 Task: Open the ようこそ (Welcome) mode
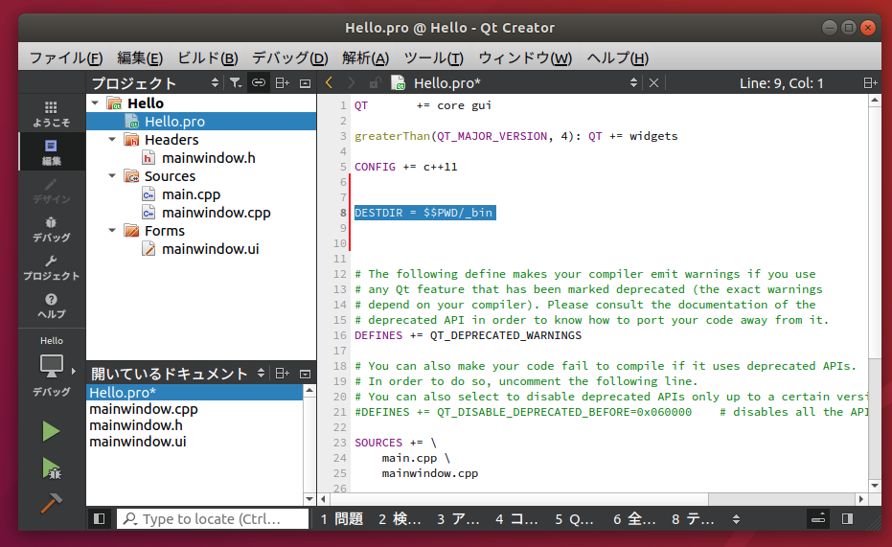point(51,113)
